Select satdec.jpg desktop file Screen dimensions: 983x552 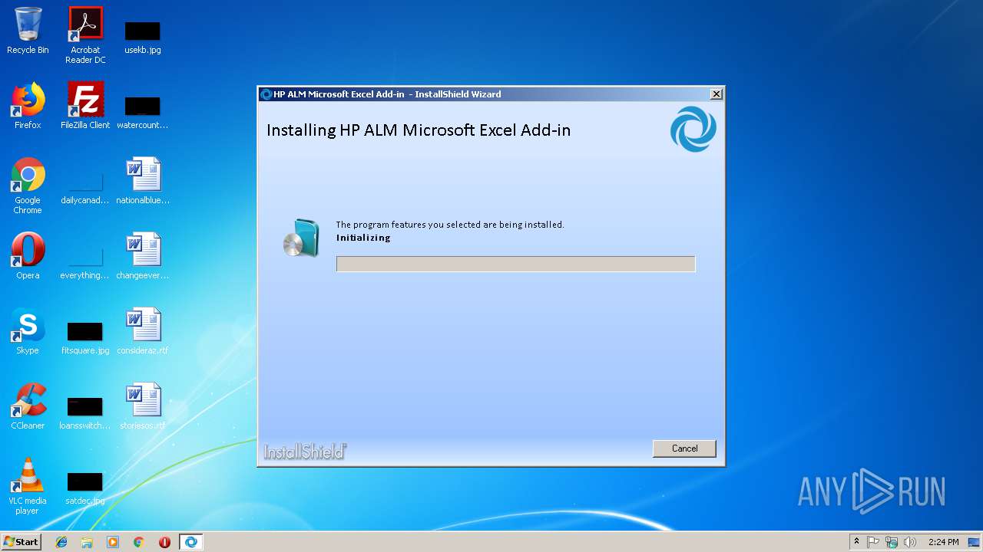85,488
